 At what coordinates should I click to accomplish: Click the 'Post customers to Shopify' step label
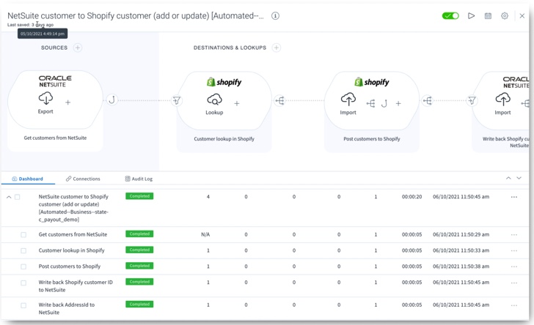tap(372, 138)
